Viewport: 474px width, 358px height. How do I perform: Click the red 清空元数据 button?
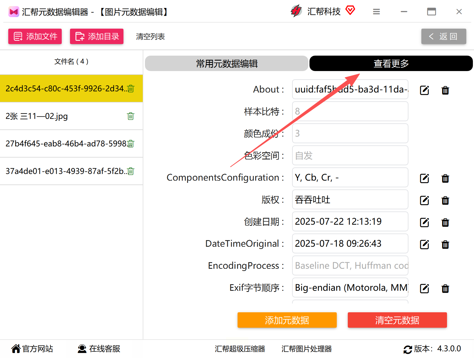[397, 320]
